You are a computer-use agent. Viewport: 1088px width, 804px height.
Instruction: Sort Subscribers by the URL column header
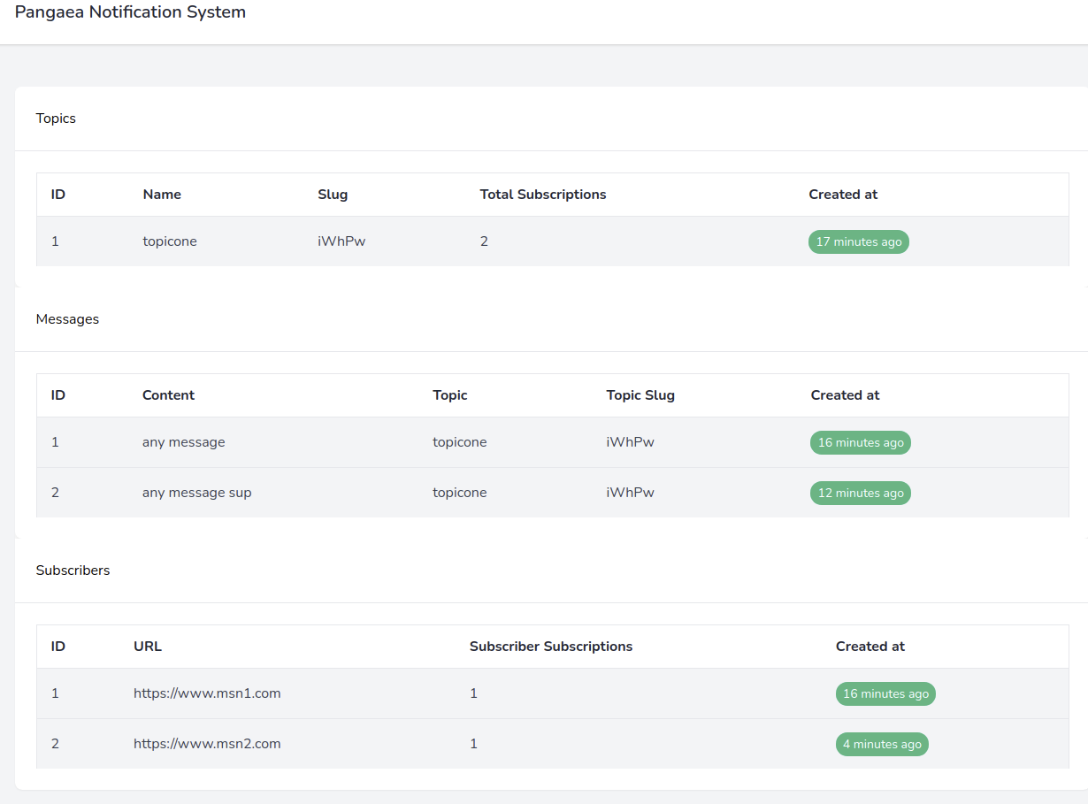147,646
